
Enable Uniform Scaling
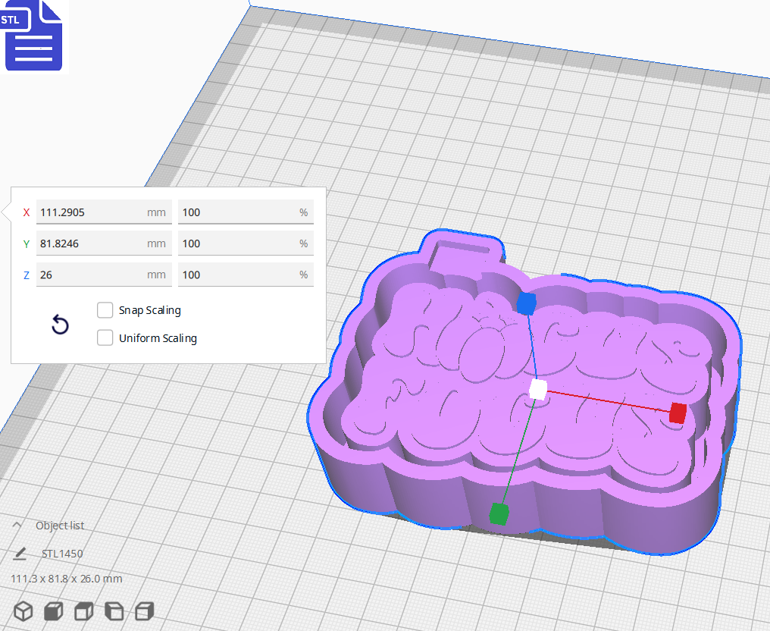coord(105,337)
